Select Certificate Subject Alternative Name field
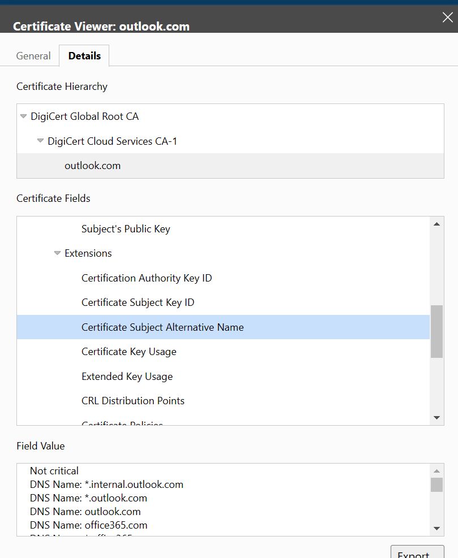The image size is (458, 558). (x=223, y=327)
